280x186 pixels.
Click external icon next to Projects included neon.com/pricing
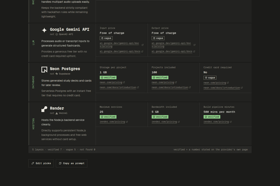click(x=176, y=82)
